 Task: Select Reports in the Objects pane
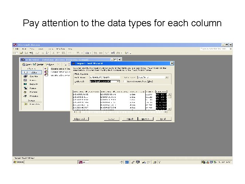(32, 84)
